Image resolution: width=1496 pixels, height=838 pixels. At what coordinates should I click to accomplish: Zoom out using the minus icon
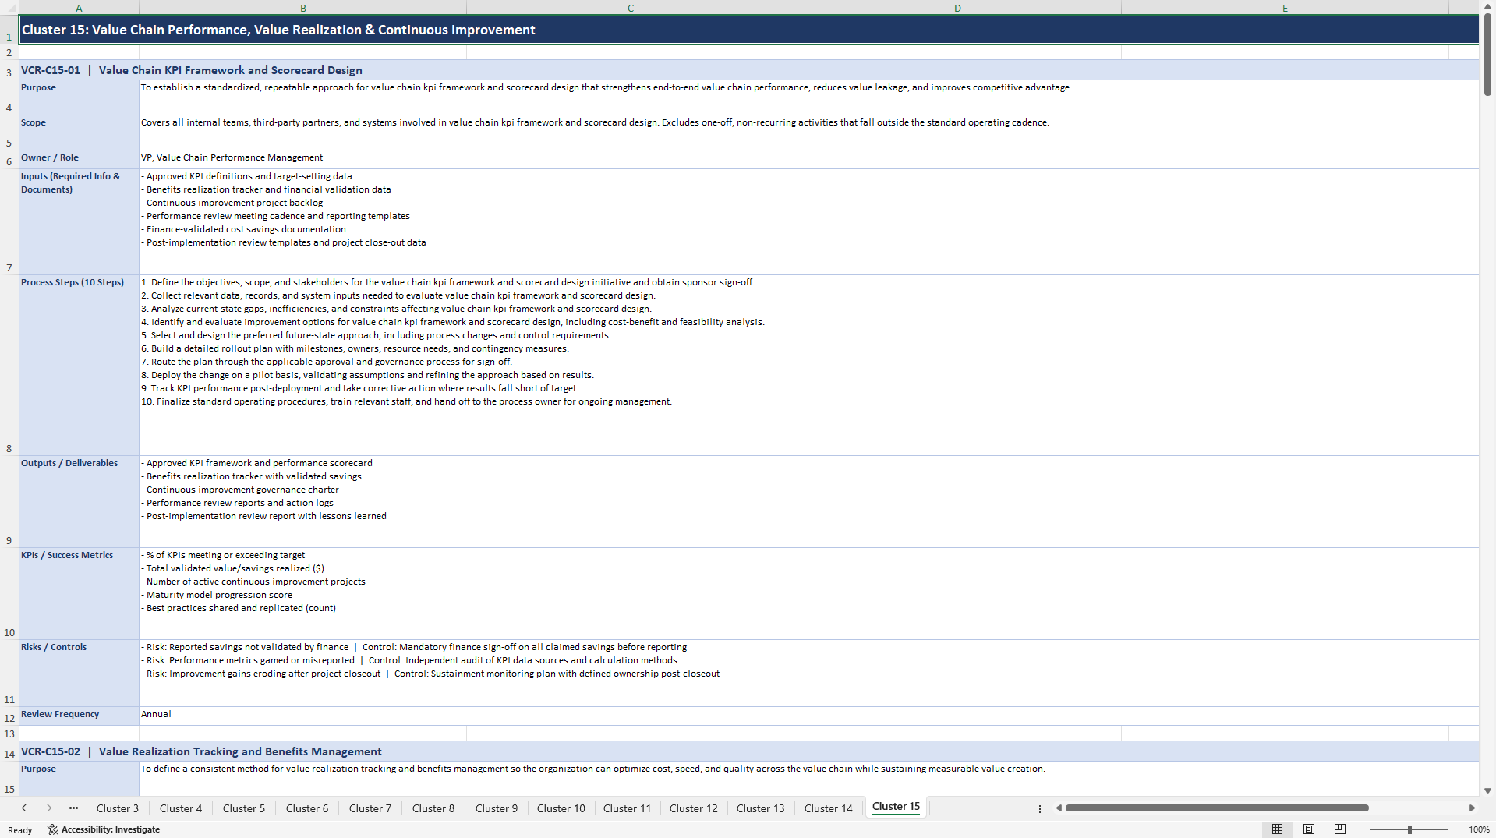tap(1363, 829)
